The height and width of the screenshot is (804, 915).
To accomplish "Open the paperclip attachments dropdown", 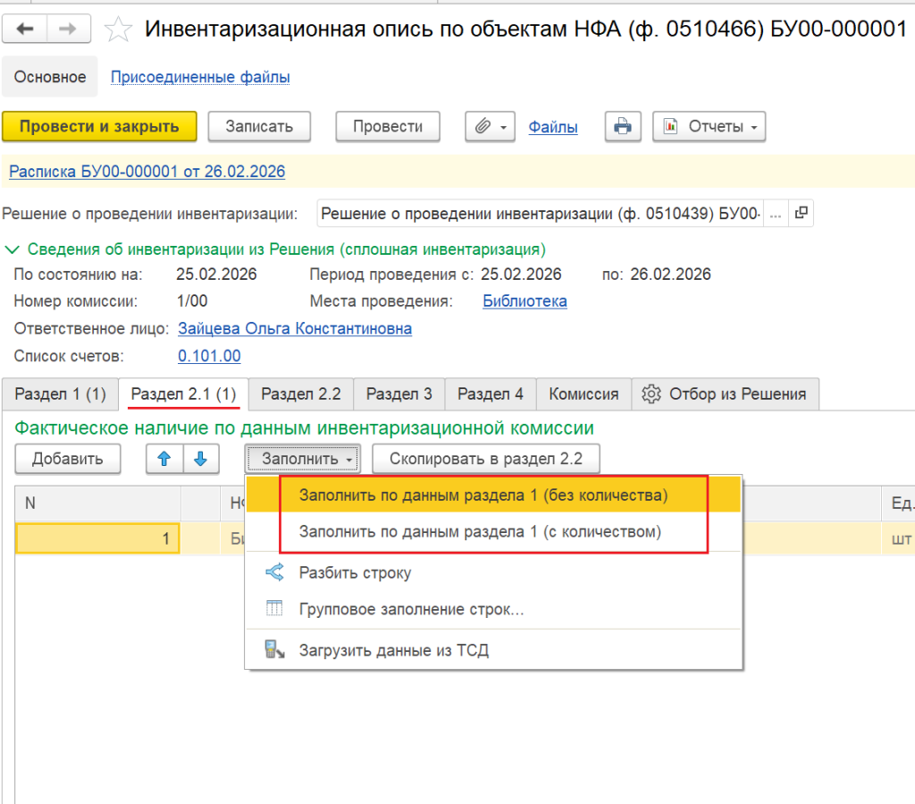I will click(x=491, y=127).
